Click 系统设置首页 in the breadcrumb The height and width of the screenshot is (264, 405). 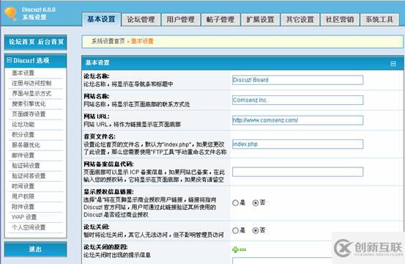tap(108, 41)
